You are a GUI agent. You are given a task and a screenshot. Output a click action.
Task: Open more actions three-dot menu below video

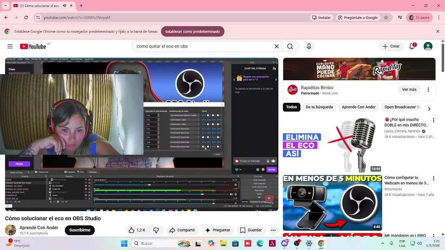pyautogui.click(x=273, y=230)
